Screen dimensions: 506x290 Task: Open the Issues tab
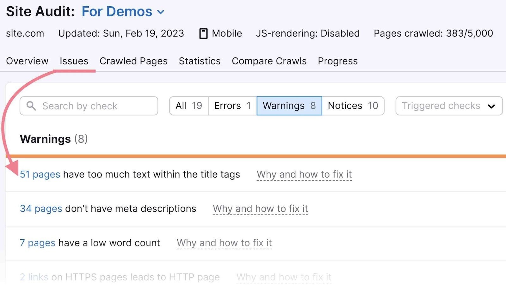[x=74, y=61]
